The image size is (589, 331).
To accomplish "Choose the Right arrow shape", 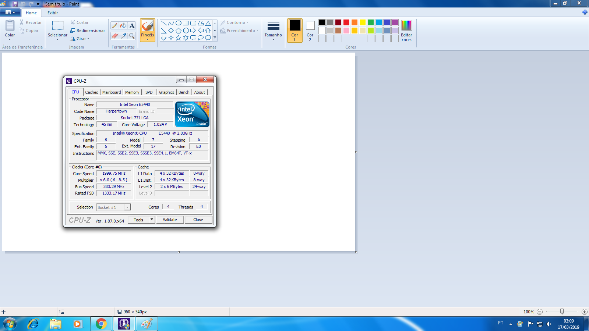I will tap(193, 31).
